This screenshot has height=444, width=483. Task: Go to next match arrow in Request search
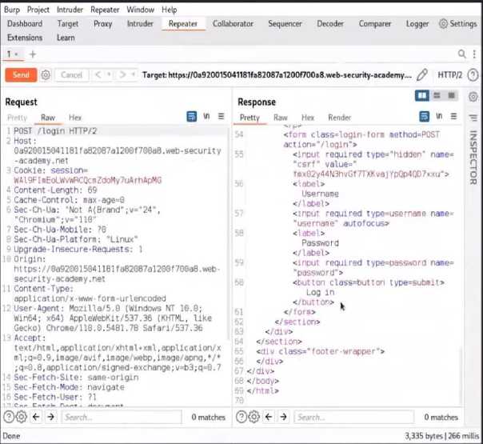tap(50, 417)
